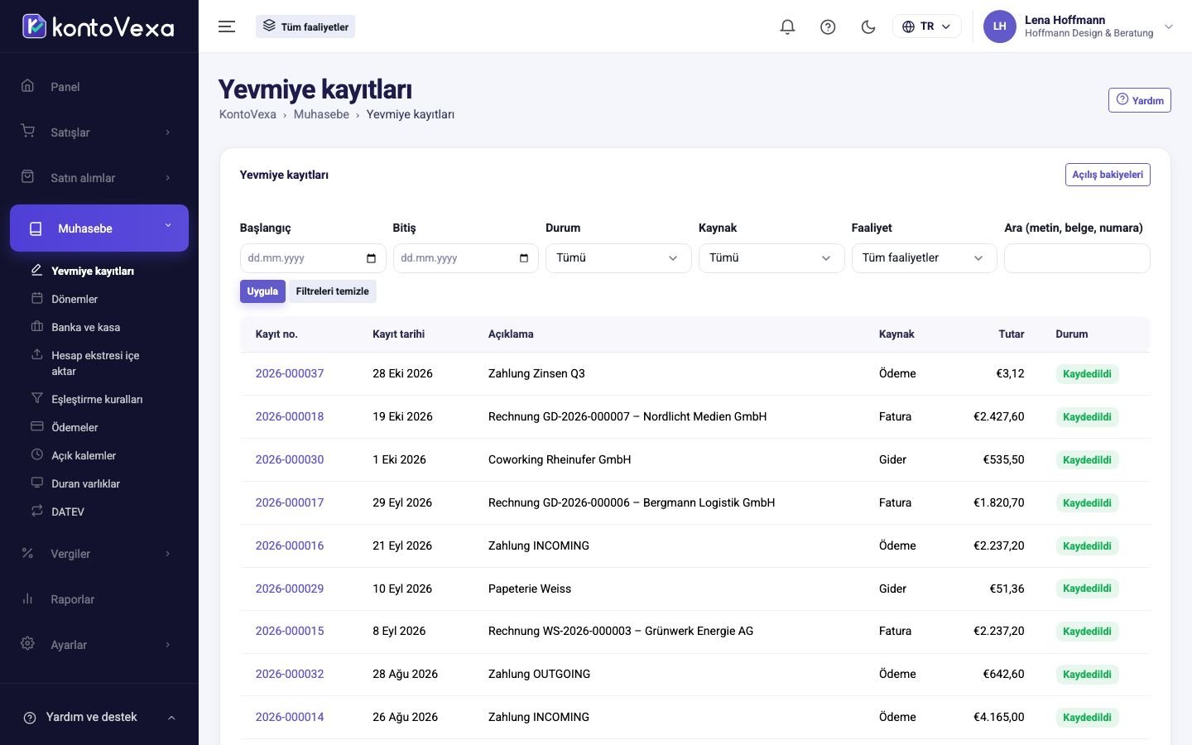Expand the Vergiler sidebar section
Image resolution: width=1192 pixels, height=745 pixels.
99,554
